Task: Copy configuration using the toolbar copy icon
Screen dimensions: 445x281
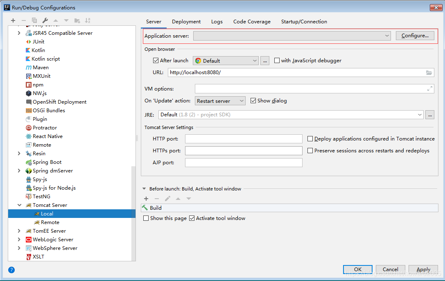Action: tap(34, 20)
